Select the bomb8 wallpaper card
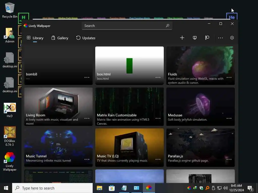258x193 pixels. click(58, 66)
